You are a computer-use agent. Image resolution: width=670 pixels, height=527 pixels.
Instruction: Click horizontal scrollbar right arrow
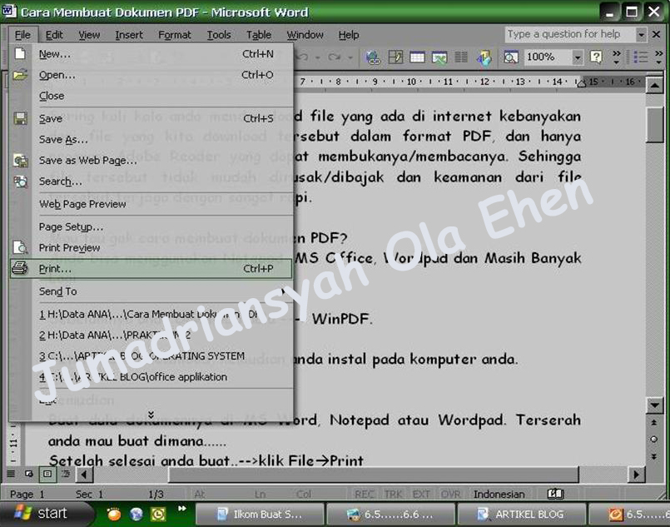point(636,474)
